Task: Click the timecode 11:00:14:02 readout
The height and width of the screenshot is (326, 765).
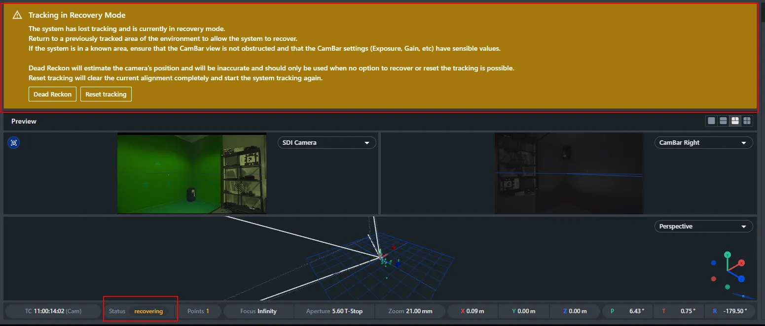Action: click(x=53, y=311)
